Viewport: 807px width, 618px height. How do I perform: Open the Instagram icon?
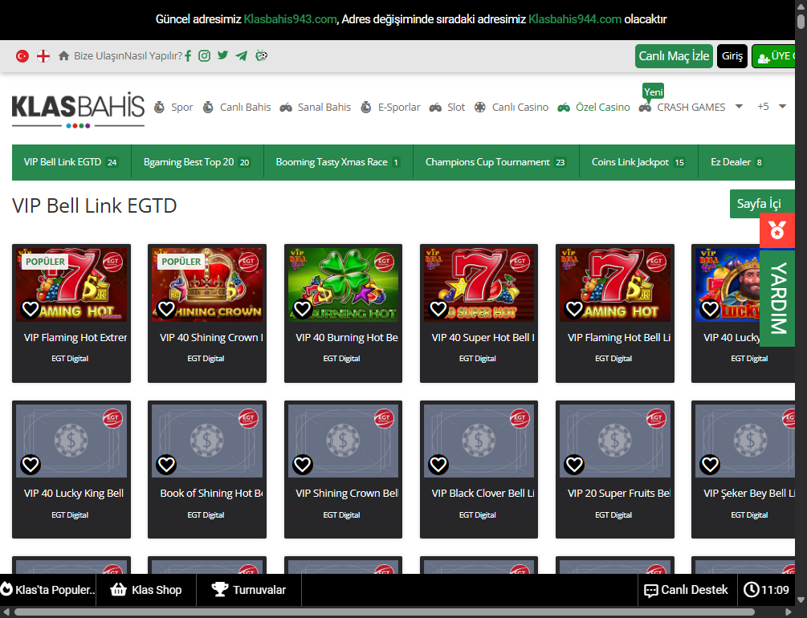[x=204, y=55]
